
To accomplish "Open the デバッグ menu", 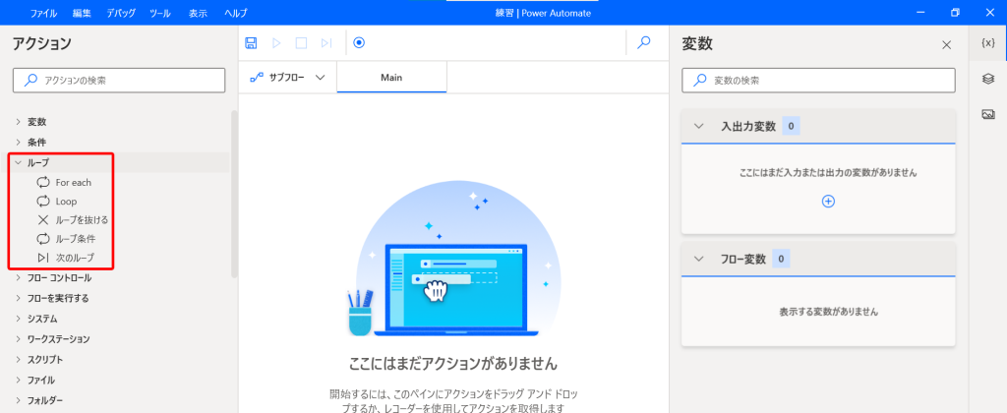I will click(121, 13).
